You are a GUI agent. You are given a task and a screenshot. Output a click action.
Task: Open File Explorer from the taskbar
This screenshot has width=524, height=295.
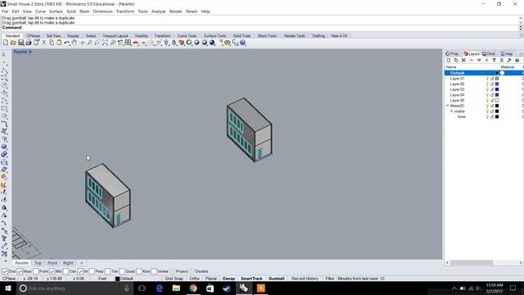coord(176,288)
